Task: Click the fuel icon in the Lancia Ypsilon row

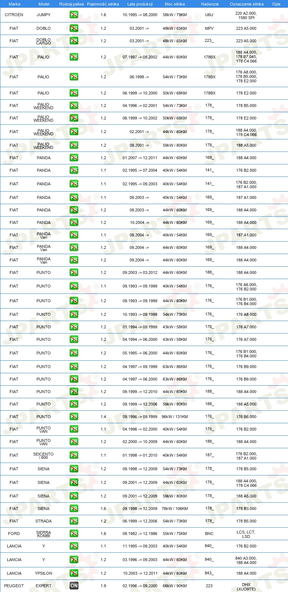Action: (x=74, y=573)
